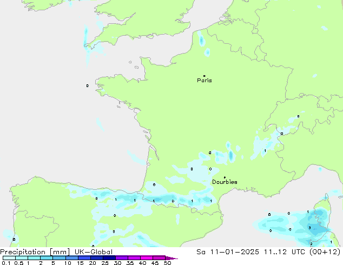Image resolution: width=343 pixels, height=265 pixels.
Task: Select the legend swatch between 2 and 5 mm
Action: pos(47,258)
